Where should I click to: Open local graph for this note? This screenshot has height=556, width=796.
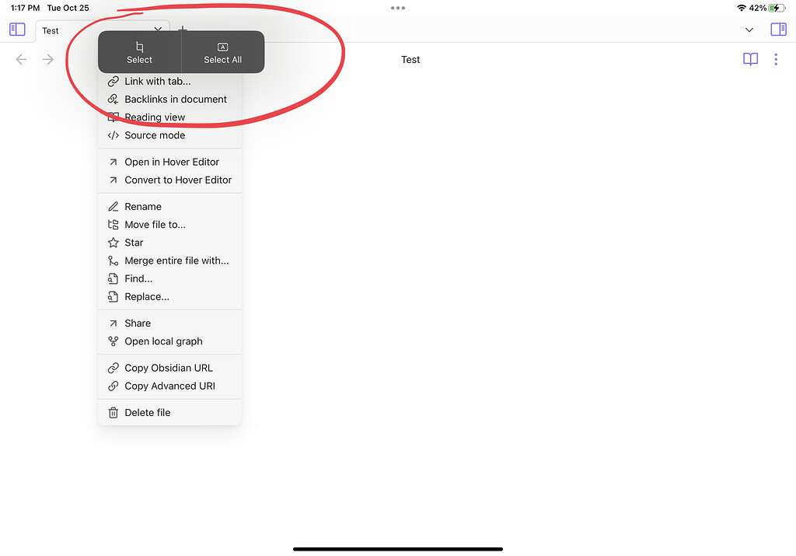point(163,341)
